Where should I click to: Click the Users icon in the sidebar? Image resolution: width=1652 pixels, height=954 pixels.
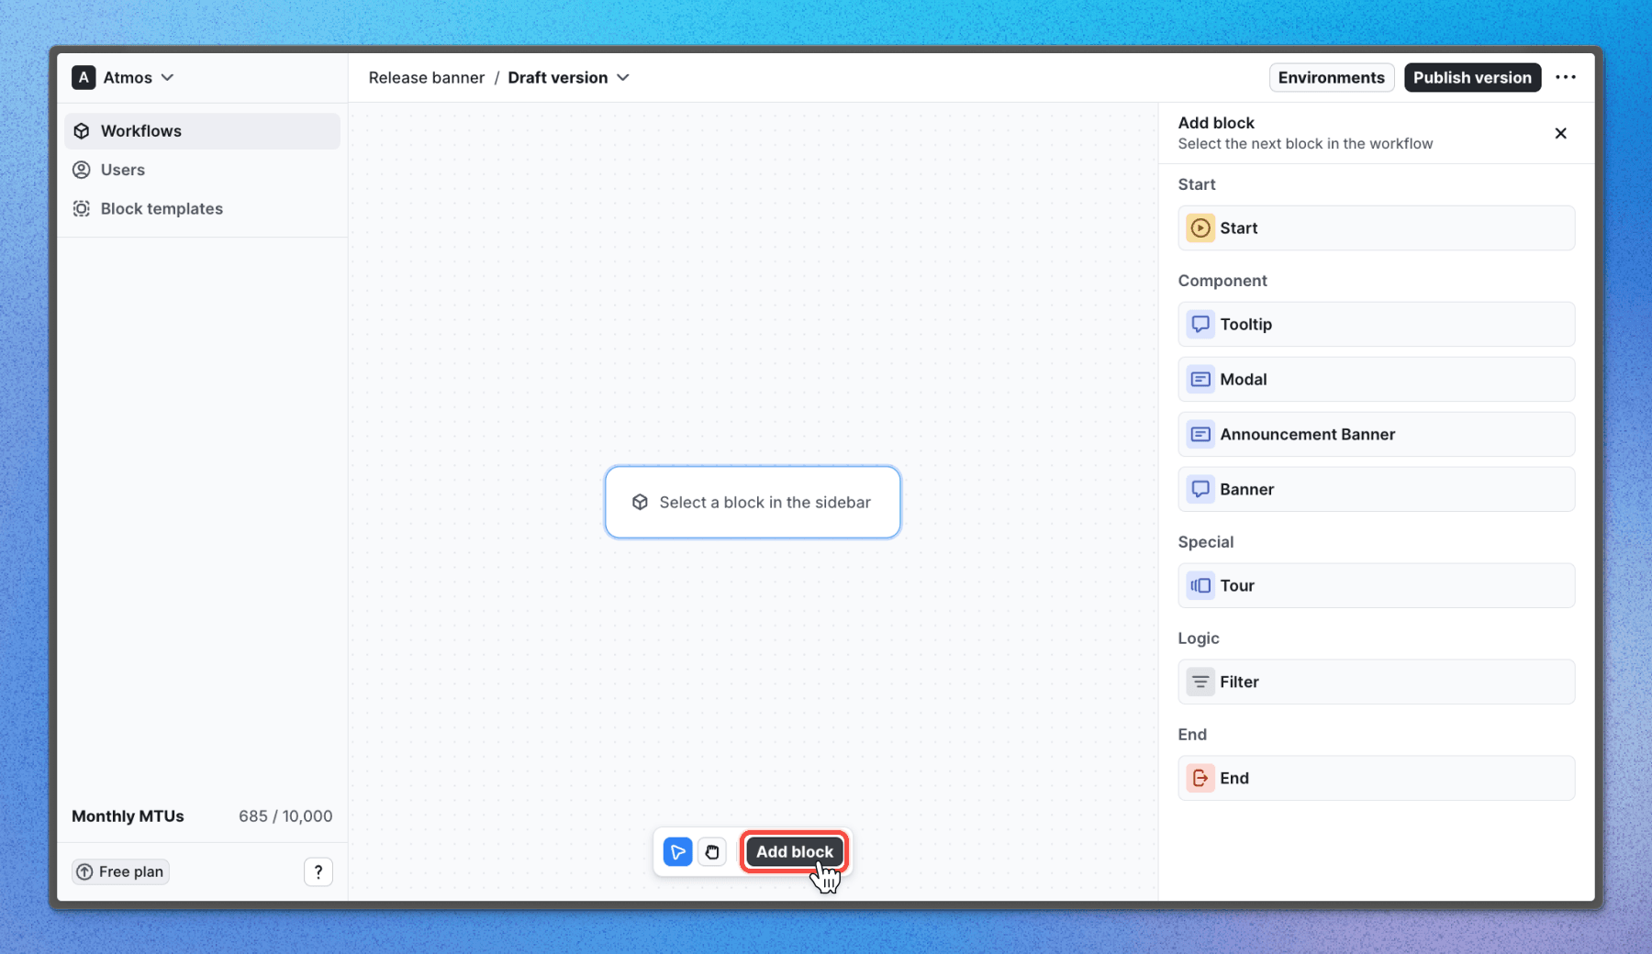(x=83, y=169)
